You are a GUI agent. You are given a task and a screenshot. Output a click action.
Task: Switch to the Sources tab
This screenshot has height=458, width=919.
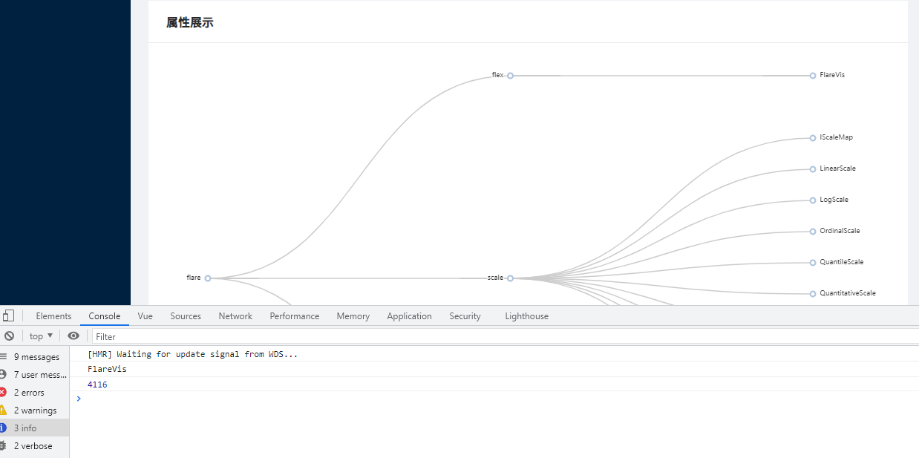[x=186, y=316]
